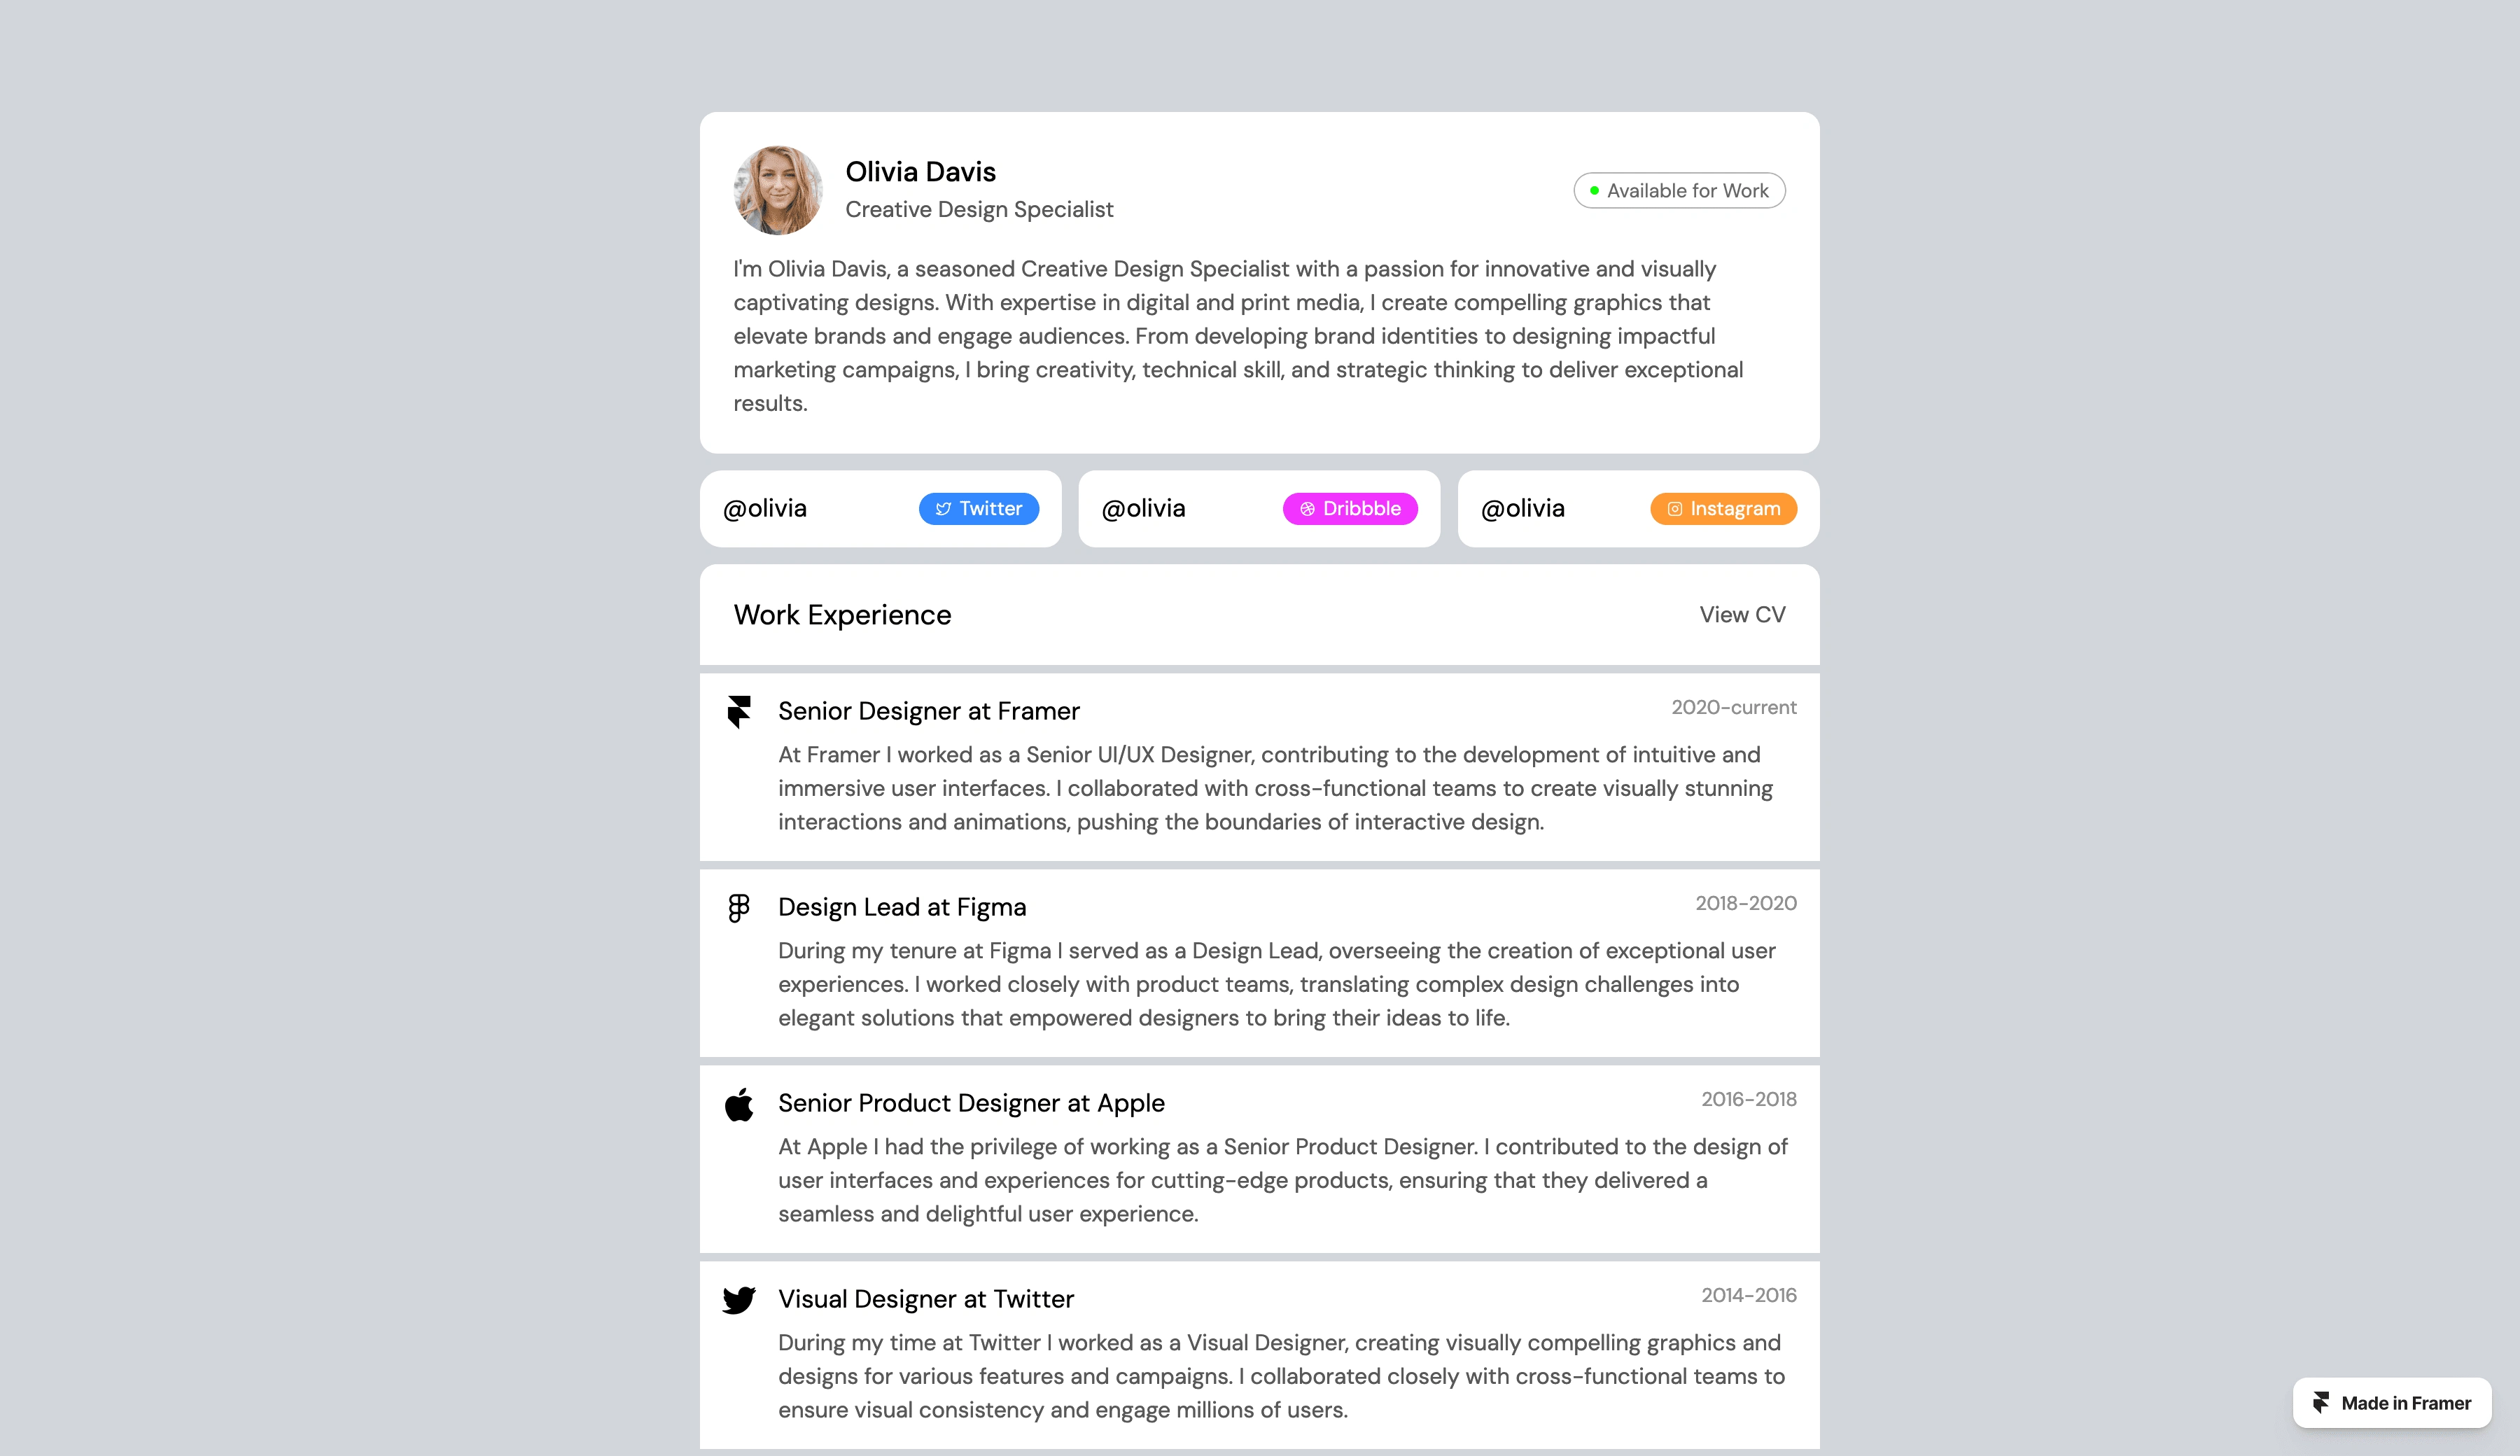Click the Twitter bird icon on Visual Designer entry

click(x=740, y=1300)
